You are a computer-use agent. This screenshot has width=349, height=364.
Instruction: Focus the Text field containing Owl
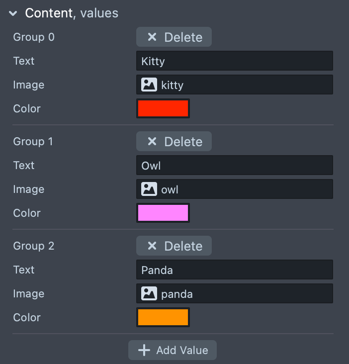[x=234, y=166]
